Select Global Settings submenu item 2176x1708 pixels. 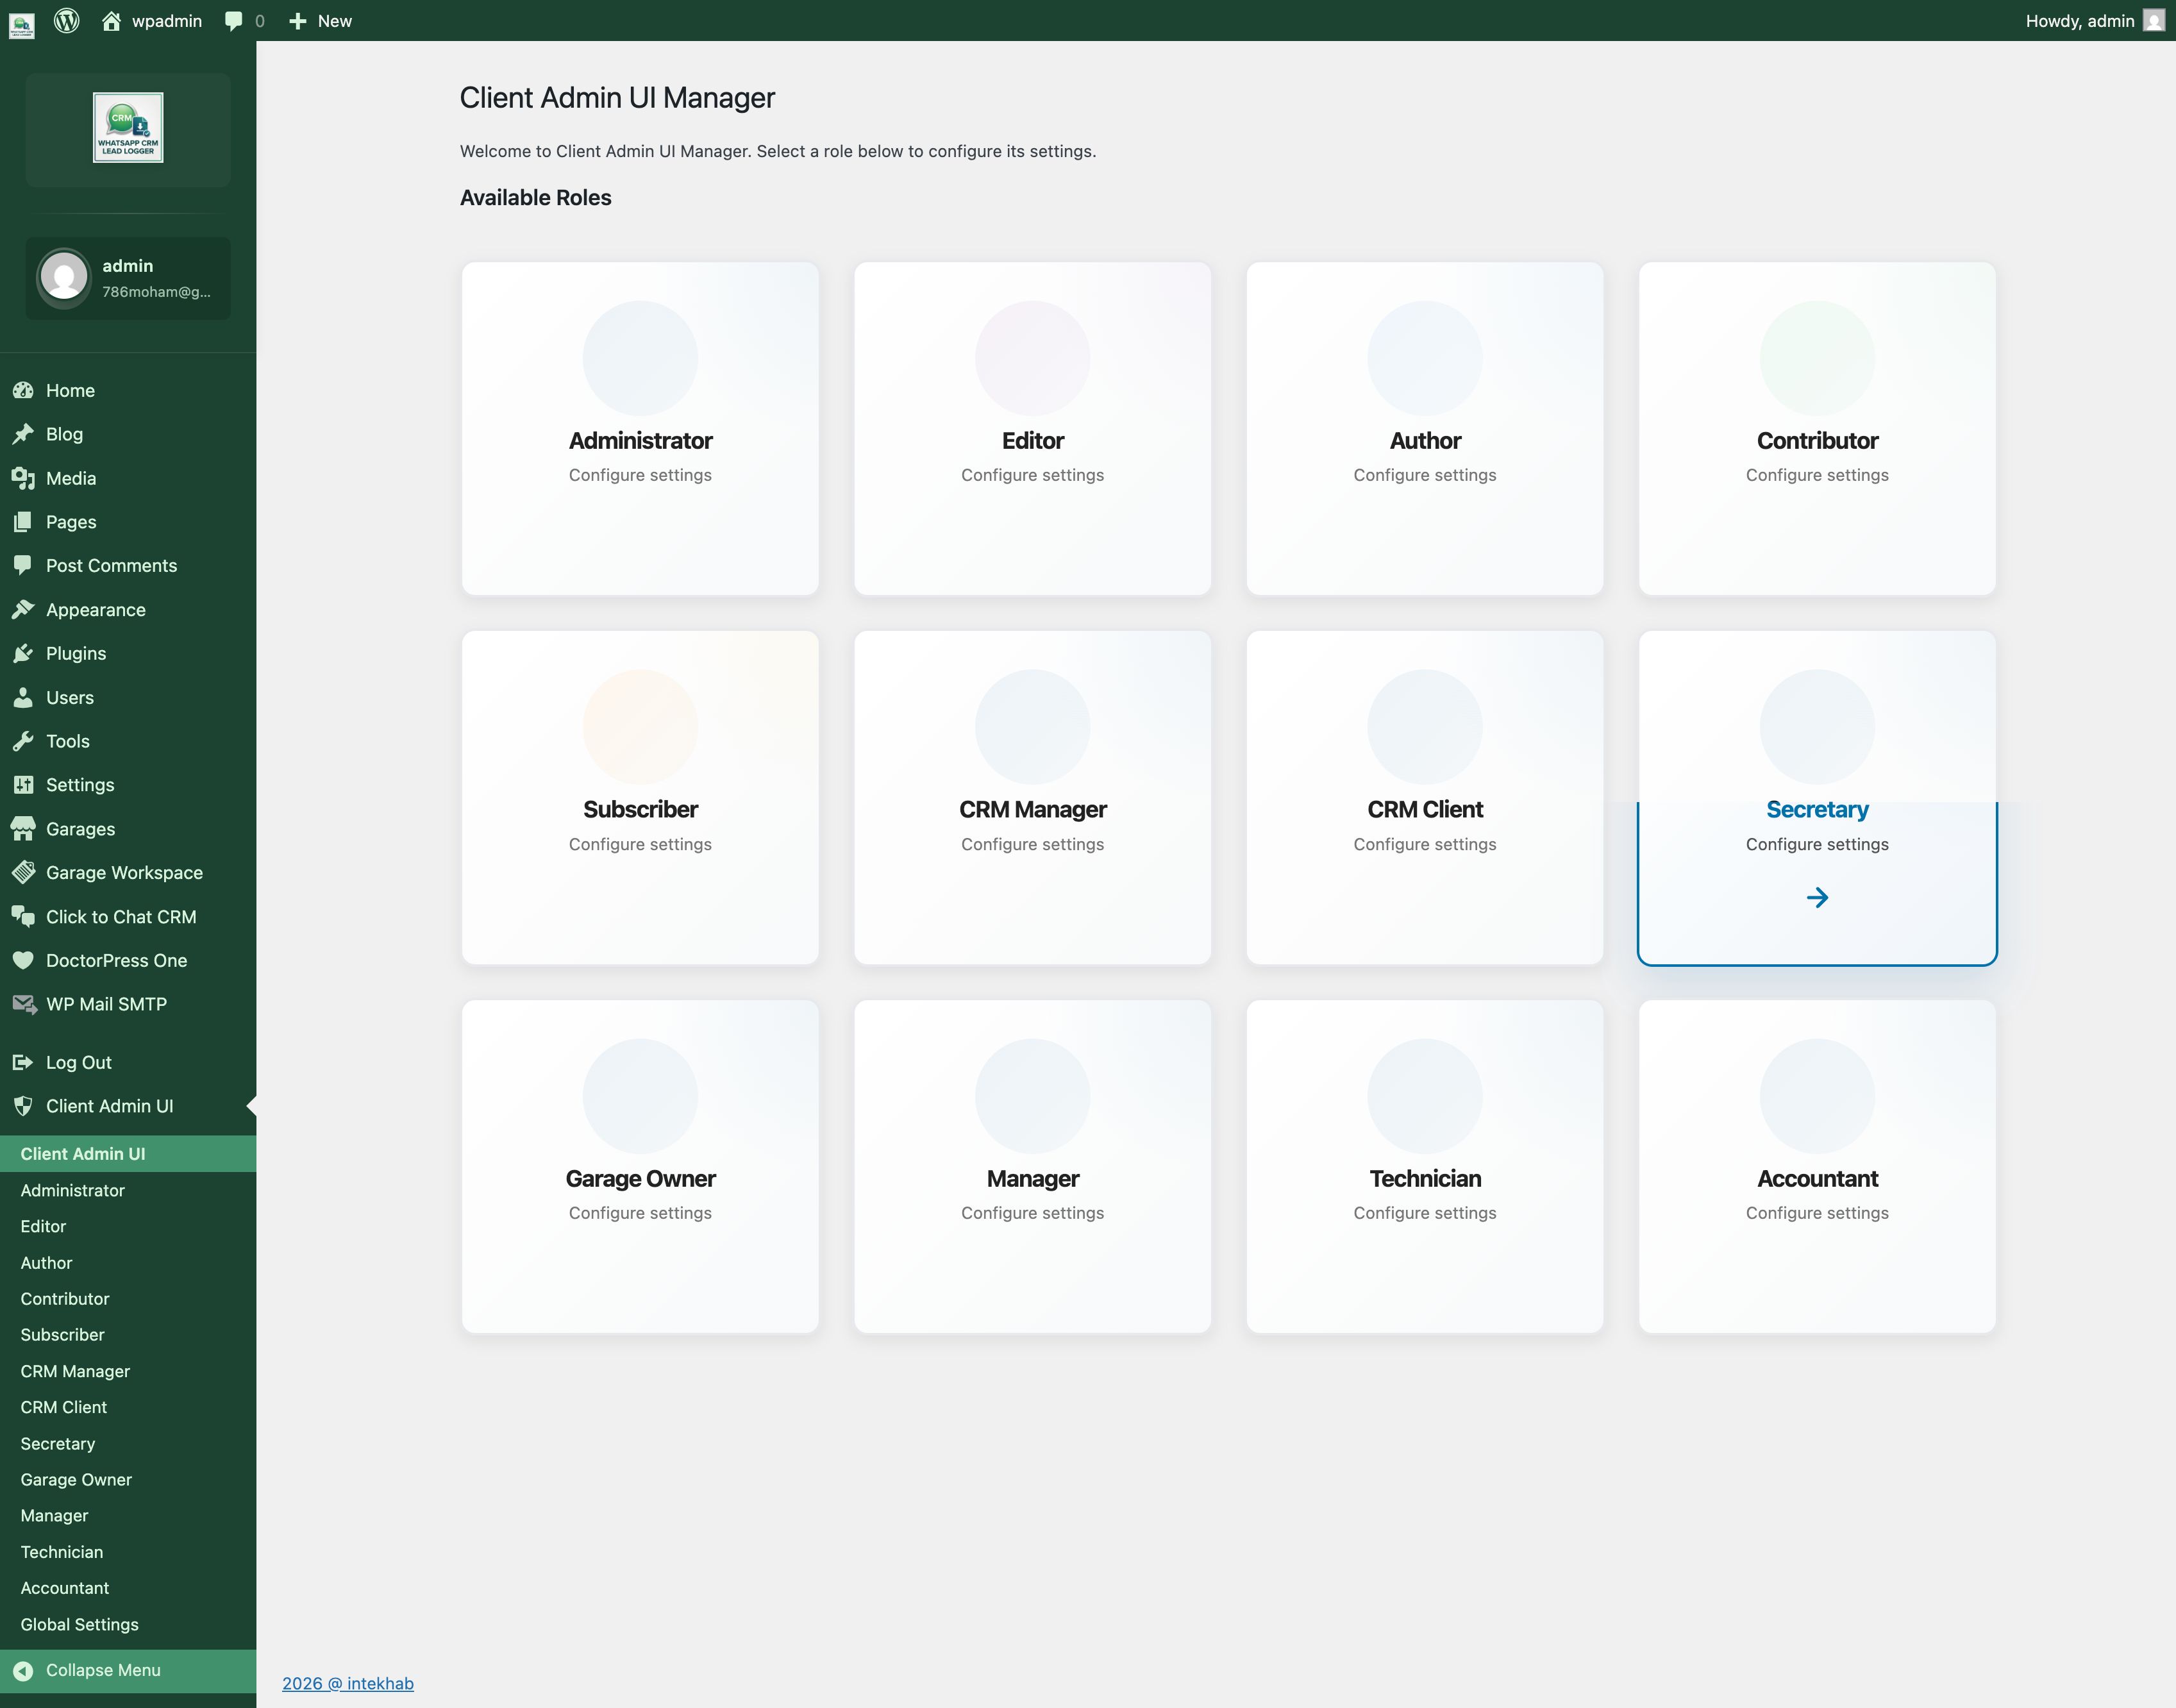tap(79, 1624)
